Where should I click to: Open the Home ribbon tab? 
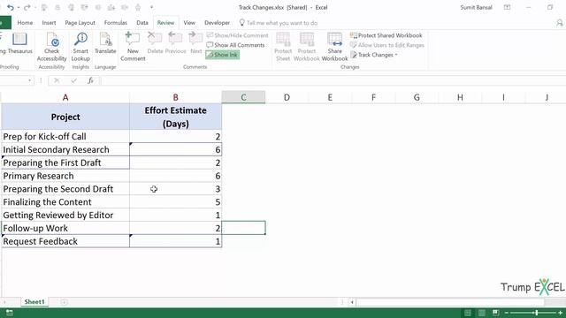point(25,23)
